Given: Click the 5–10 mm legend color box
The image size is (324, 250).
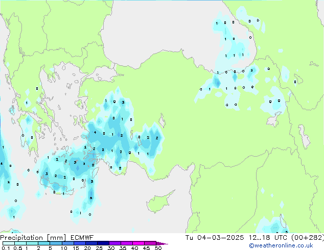Looking at the screenshot, I should (x=56, y=243).
